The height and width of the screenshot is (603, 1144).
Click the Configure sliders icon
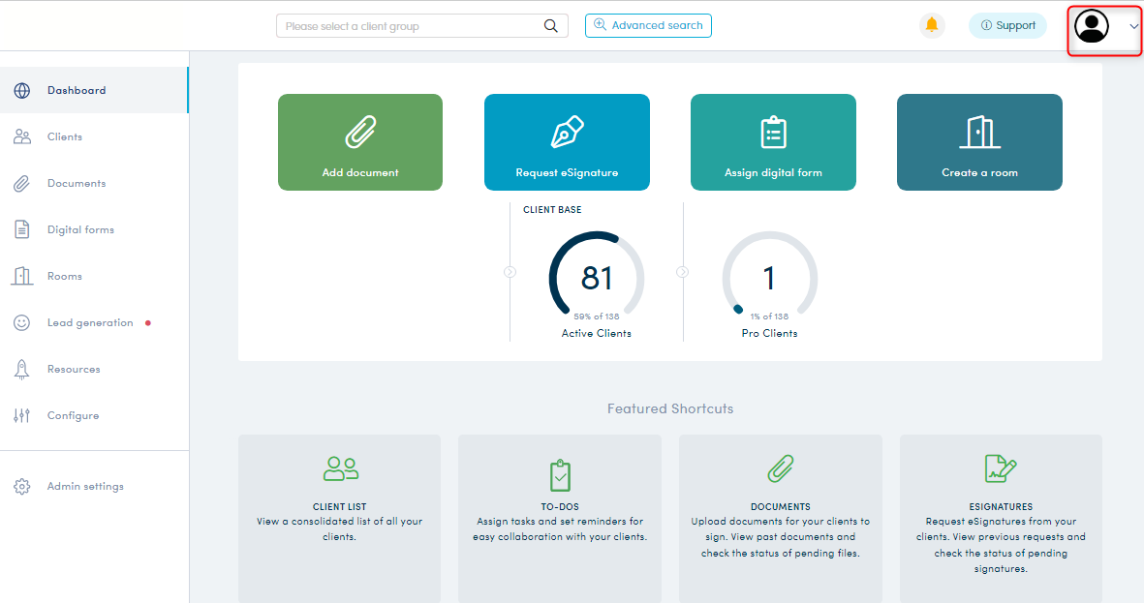pyautogui.click(x=22, y=415)
